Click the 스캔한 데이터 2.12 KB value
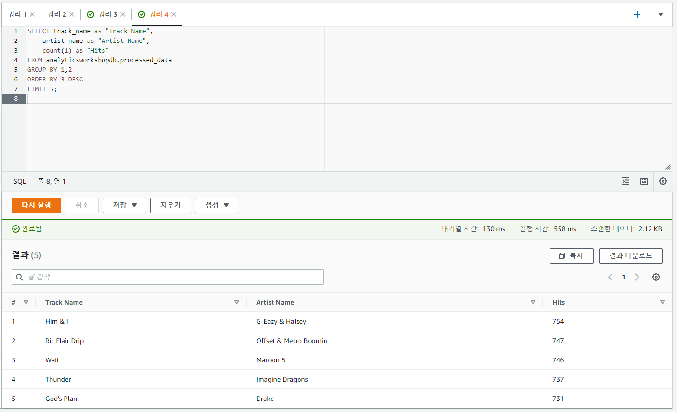 tap(650, 229)
